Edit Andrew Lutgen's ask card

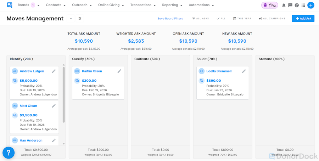coord(54,71)
